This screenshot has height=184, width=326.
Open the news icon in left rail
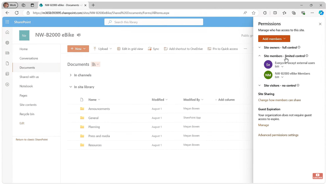[7, 53]
